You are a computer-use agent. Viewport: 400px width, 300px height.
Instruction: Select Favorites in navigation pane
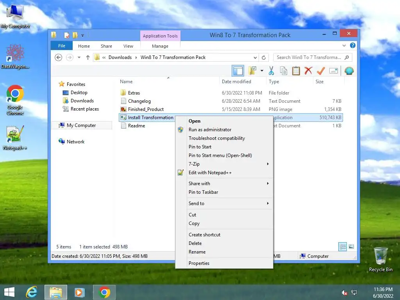click(x=76, y=84)
